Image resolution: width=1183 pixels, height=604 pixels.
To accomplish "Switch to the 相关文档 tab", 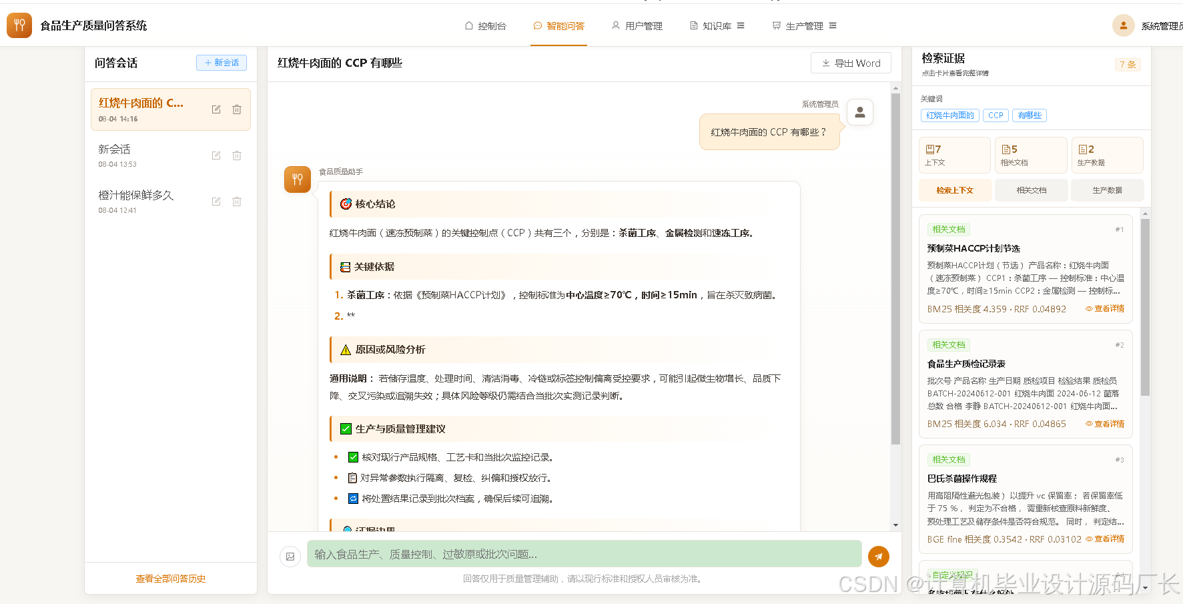I will click(x=1031, y=190).
